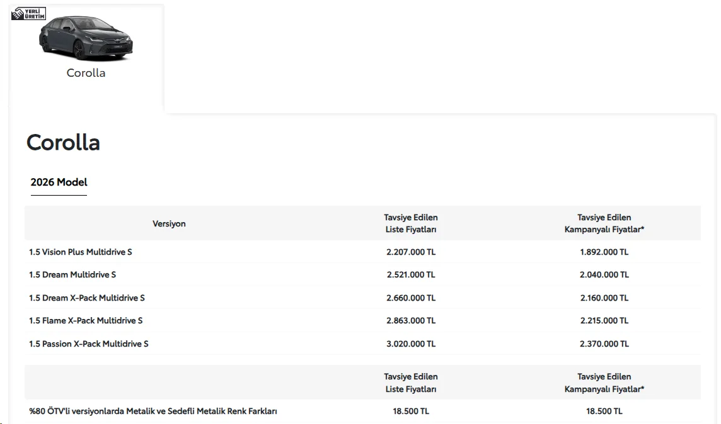Click the large Corolla page heading
Image resolution: width=721 pixels, height=424 pixels.
64,142
